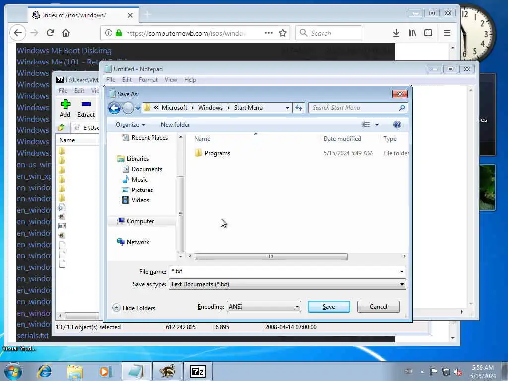
Task: Select Network in navigation pane
Action: point(133,242)
